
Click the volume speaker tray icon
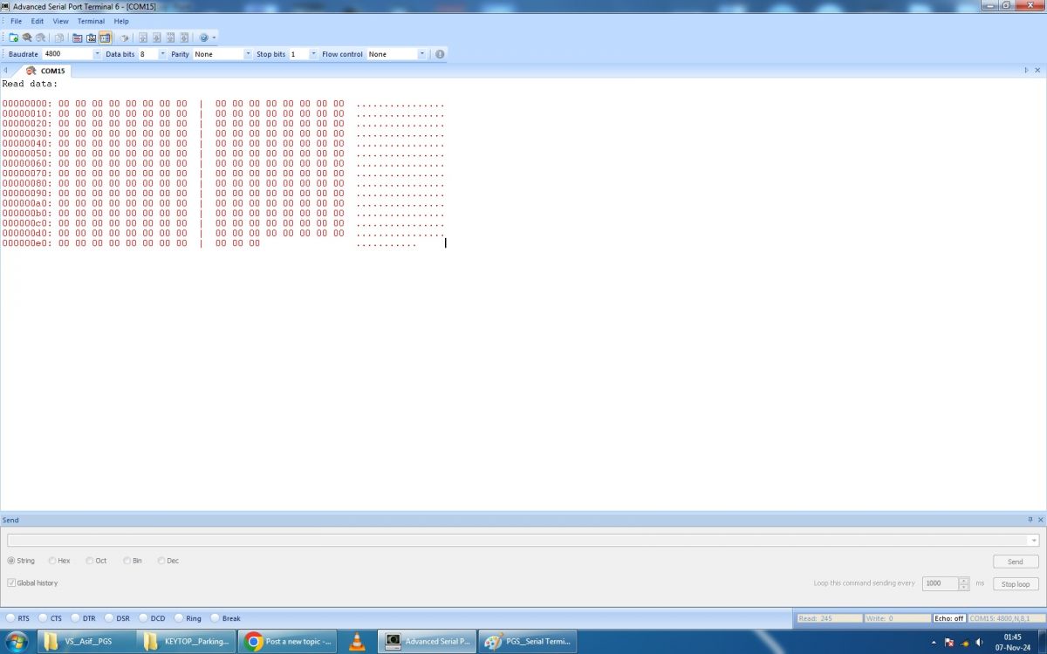pos(979,642)
